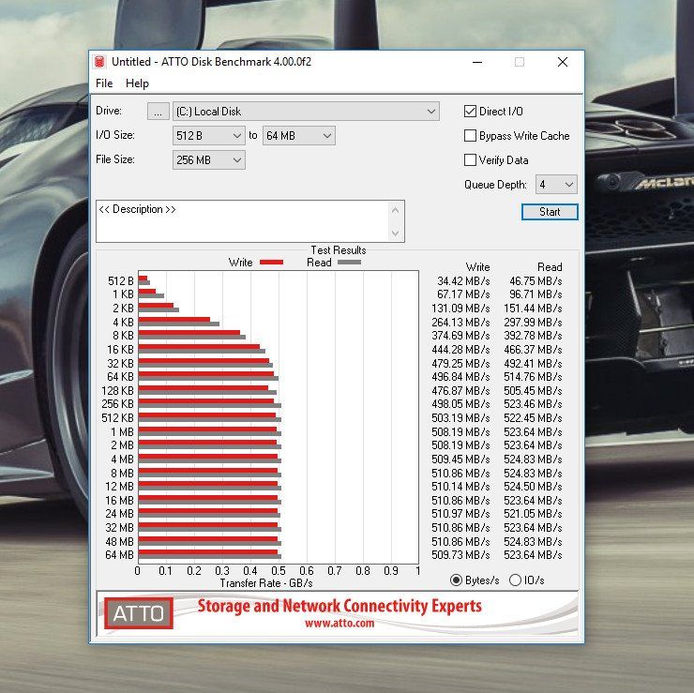
Task: Click the 512 B write value 34.42 MB/s
Action: coord(463,281)
